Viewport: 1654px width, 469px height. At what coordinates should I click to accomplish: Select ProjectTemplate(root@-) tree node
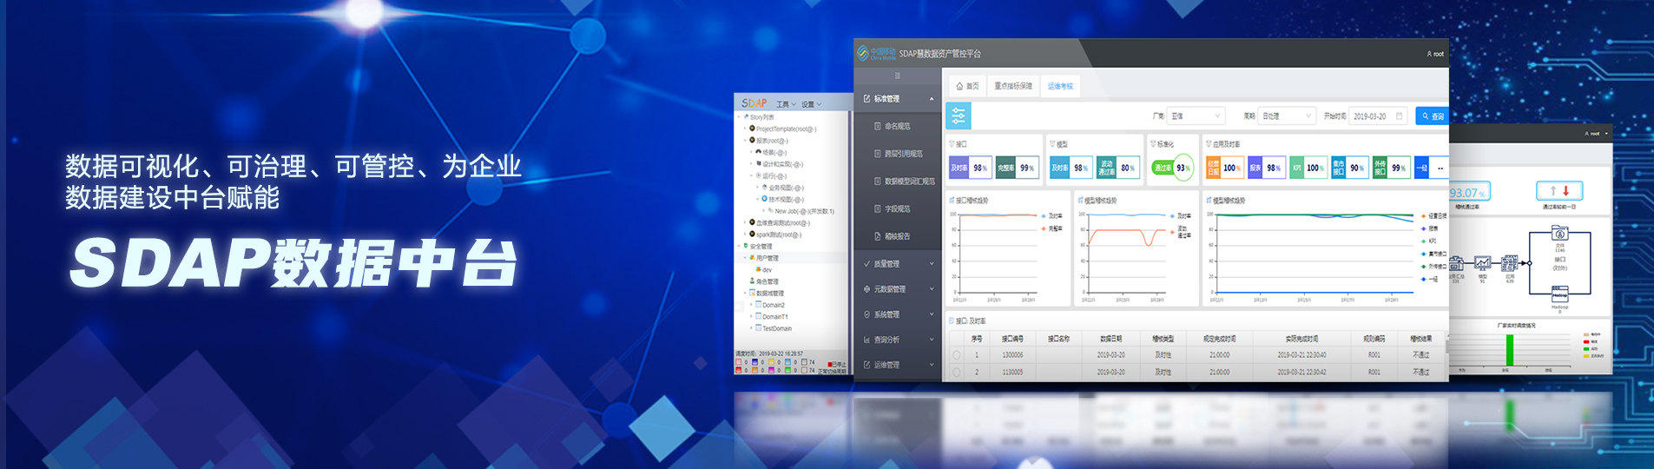[x=786, y=129]
